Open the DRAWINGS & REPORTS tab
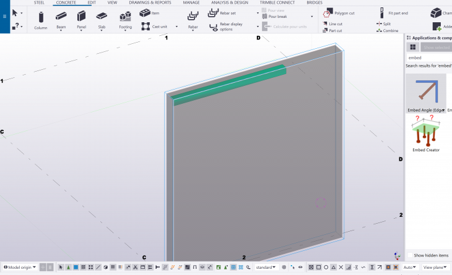452x275 pixels. (150, 2)
